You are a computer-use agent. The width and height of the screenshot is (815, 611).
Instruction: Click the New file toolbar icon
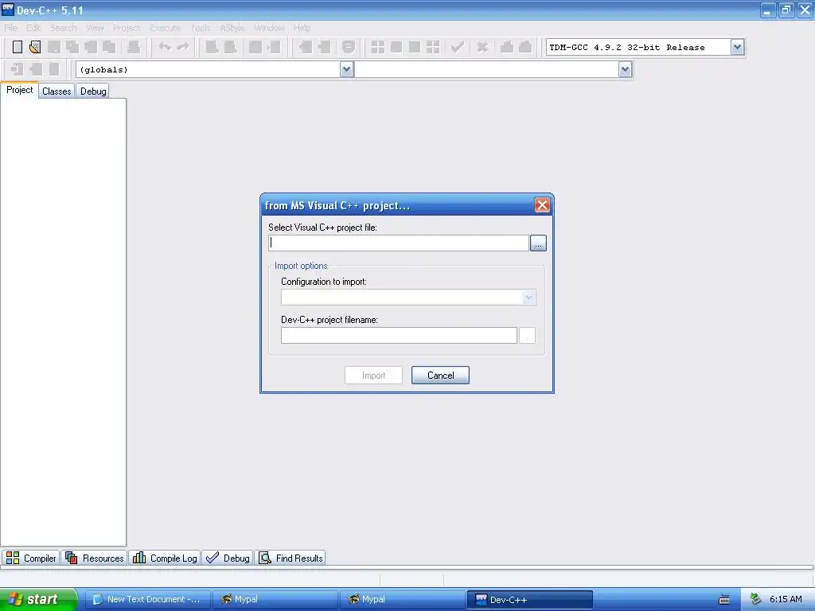click(x=18, y=47)
